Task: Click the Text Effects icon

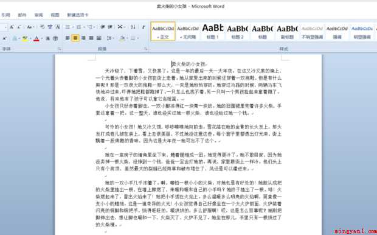Action: pos(15,38)
